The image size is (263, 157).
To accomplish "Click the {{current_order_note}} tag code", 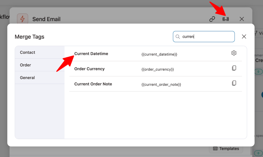I will (x=161, y=85).
